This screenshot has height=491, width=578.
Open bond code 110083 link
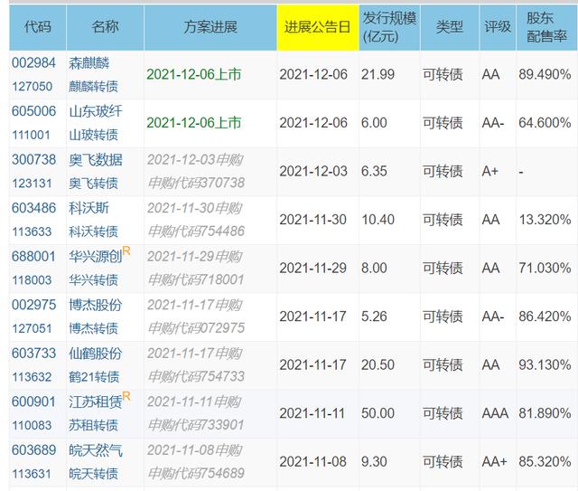32,425
